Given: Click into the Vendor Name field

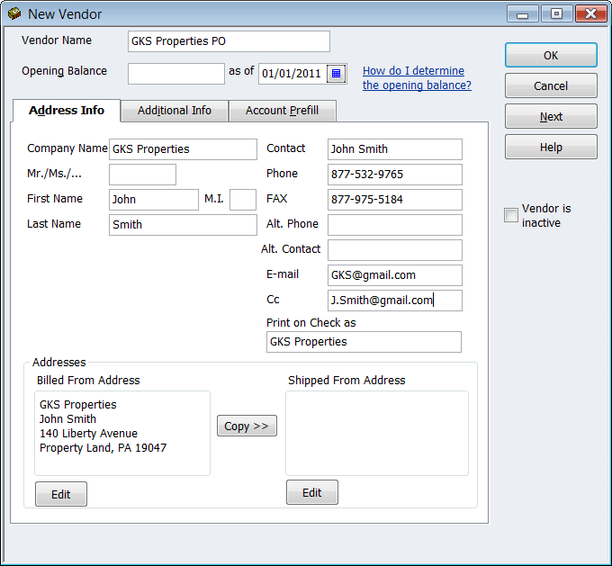Looking at the screenshot, I should coord(229,41).
